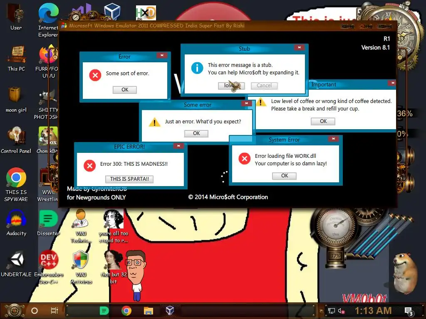Click the red X icon in System Error dialog
The width and height of the screenshot is (426, 319).
[245, 158]
